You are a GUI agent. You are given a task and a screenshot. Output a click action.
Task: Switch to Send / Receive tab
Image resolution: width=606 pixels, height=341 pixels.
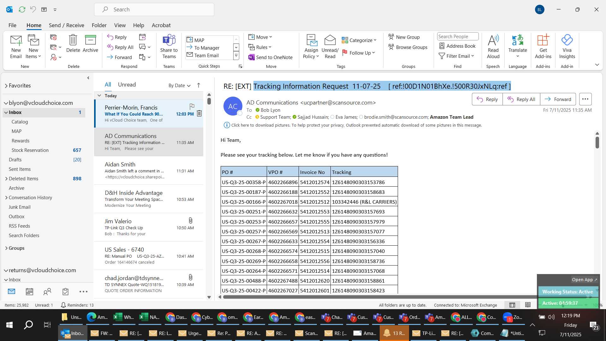(x=66, y=25)
